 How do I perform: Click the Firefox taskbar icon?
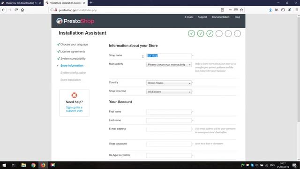(43, 165)
